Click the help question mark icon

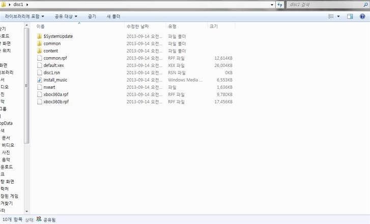[x=362, y=16]
